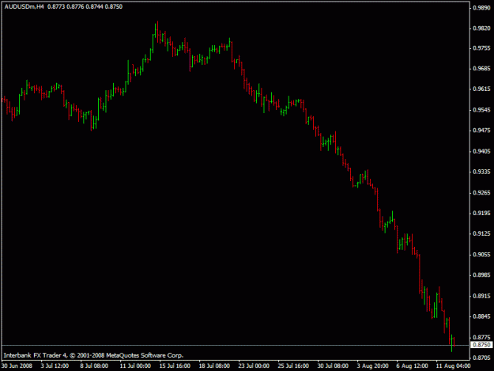Click the 30 Jul 08:00 time label
The width and height of the screenshot is (494, 371).
tap(333, 366)
